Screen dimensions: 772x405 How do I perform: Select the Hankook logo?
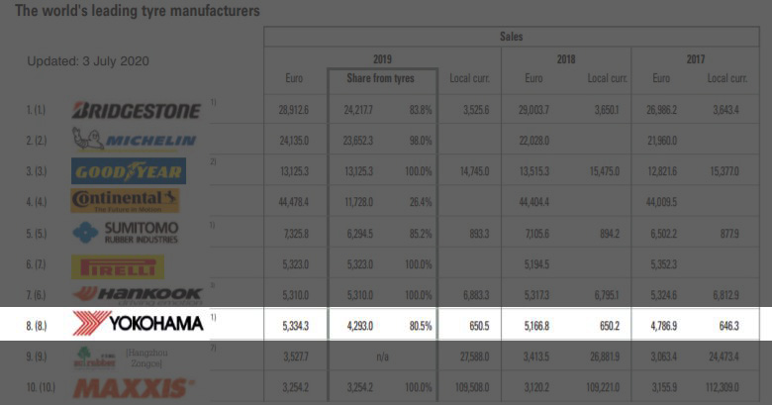tap(138, 295)
